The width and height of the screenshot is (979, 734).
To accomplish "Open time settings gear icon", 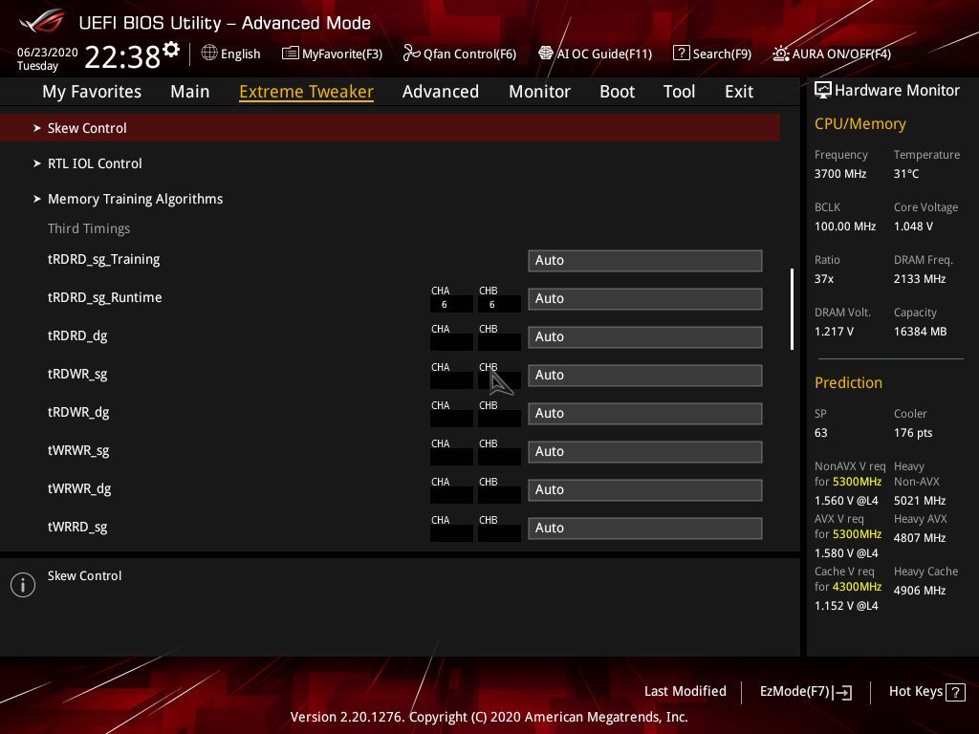I will pyautogui.click(x=171, y=50).
